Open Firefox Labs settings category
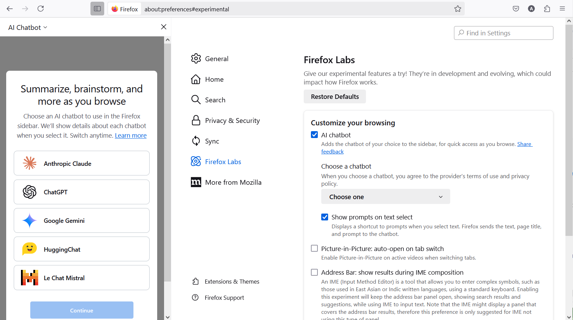 click(x=216, y=162)
